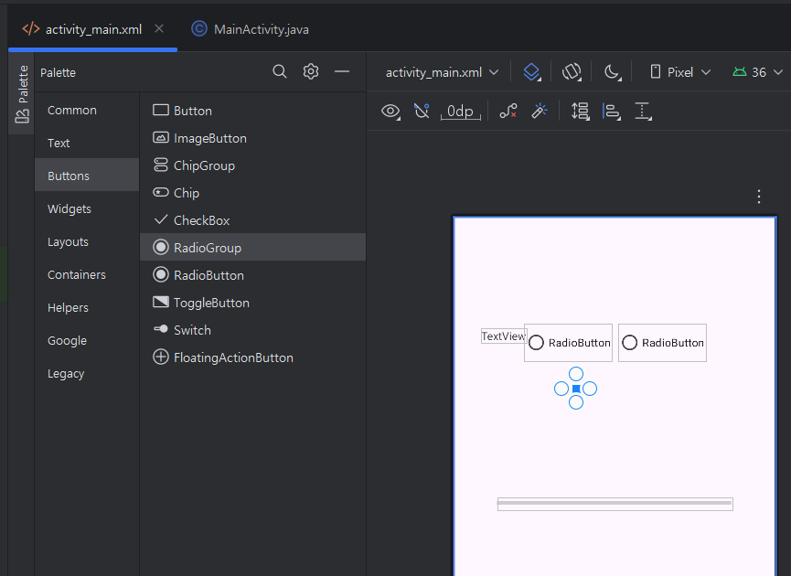Open night mode selector icon

[x=613, y=72]
